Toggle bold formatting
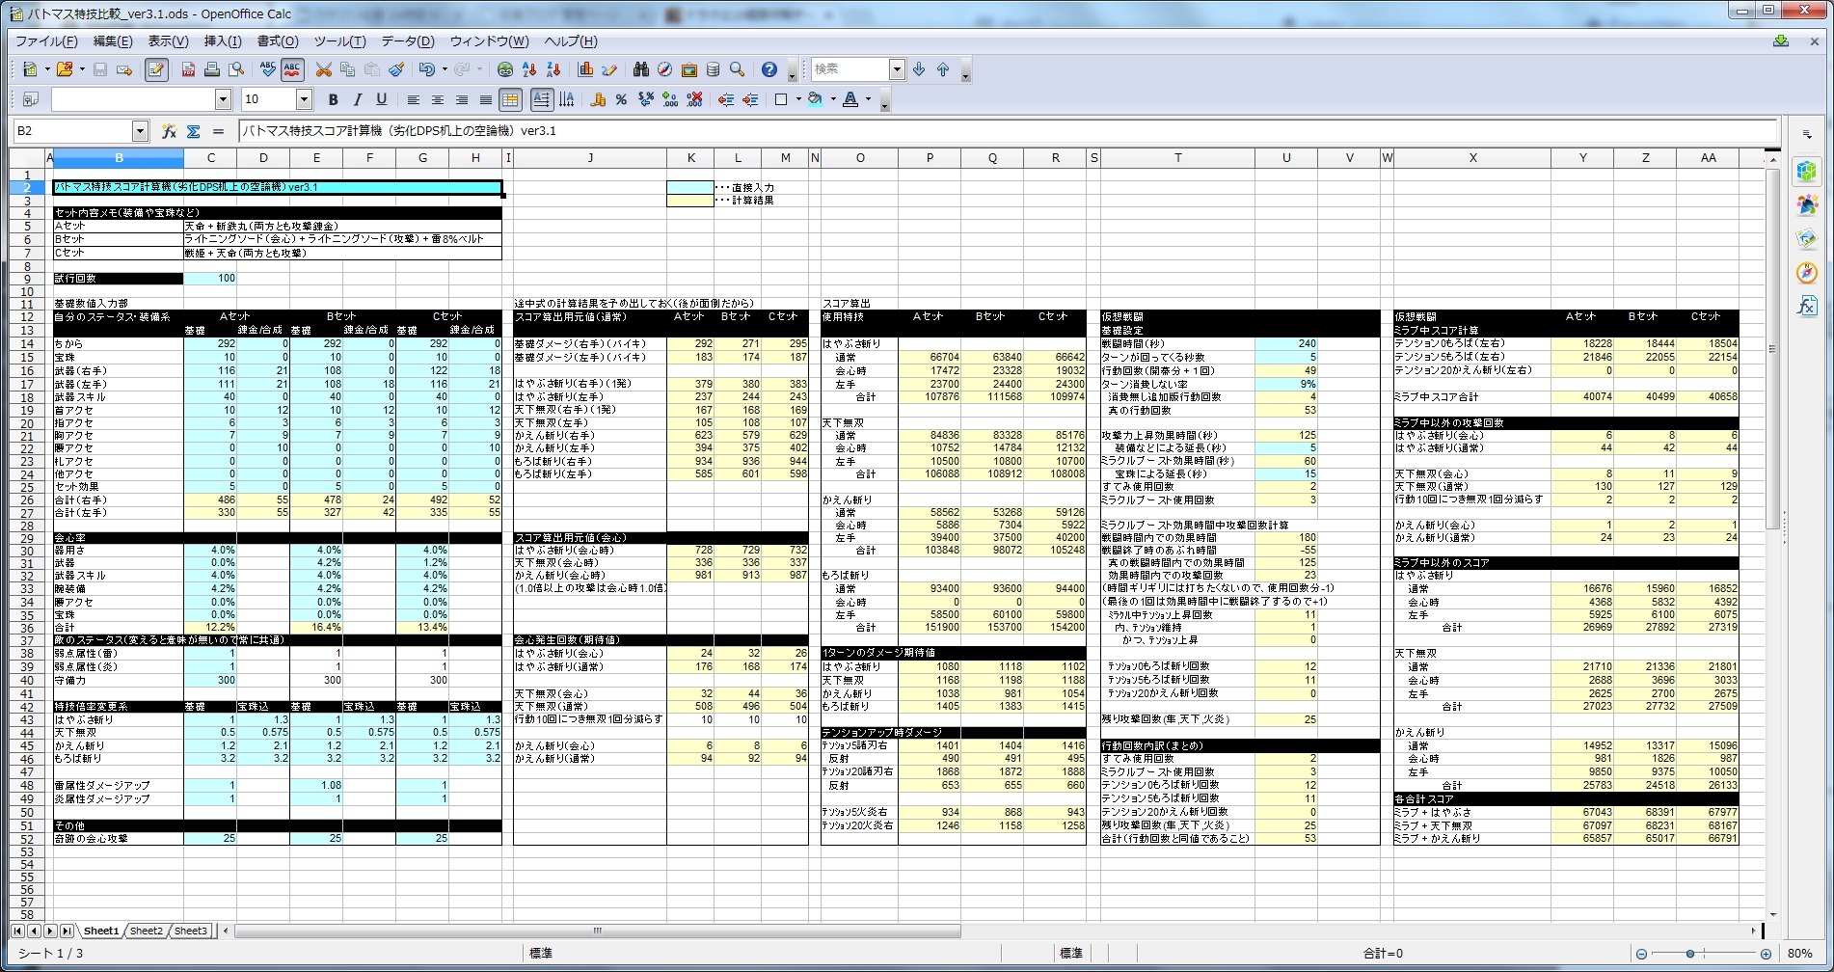The width and height of the screenshot is (1834, 972). click(x=334, y=99)
